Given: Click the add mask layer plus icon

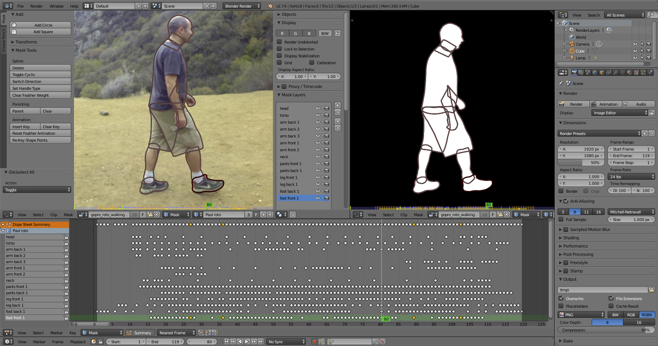Looking at the screenshot, I should (x=338, y=105).
